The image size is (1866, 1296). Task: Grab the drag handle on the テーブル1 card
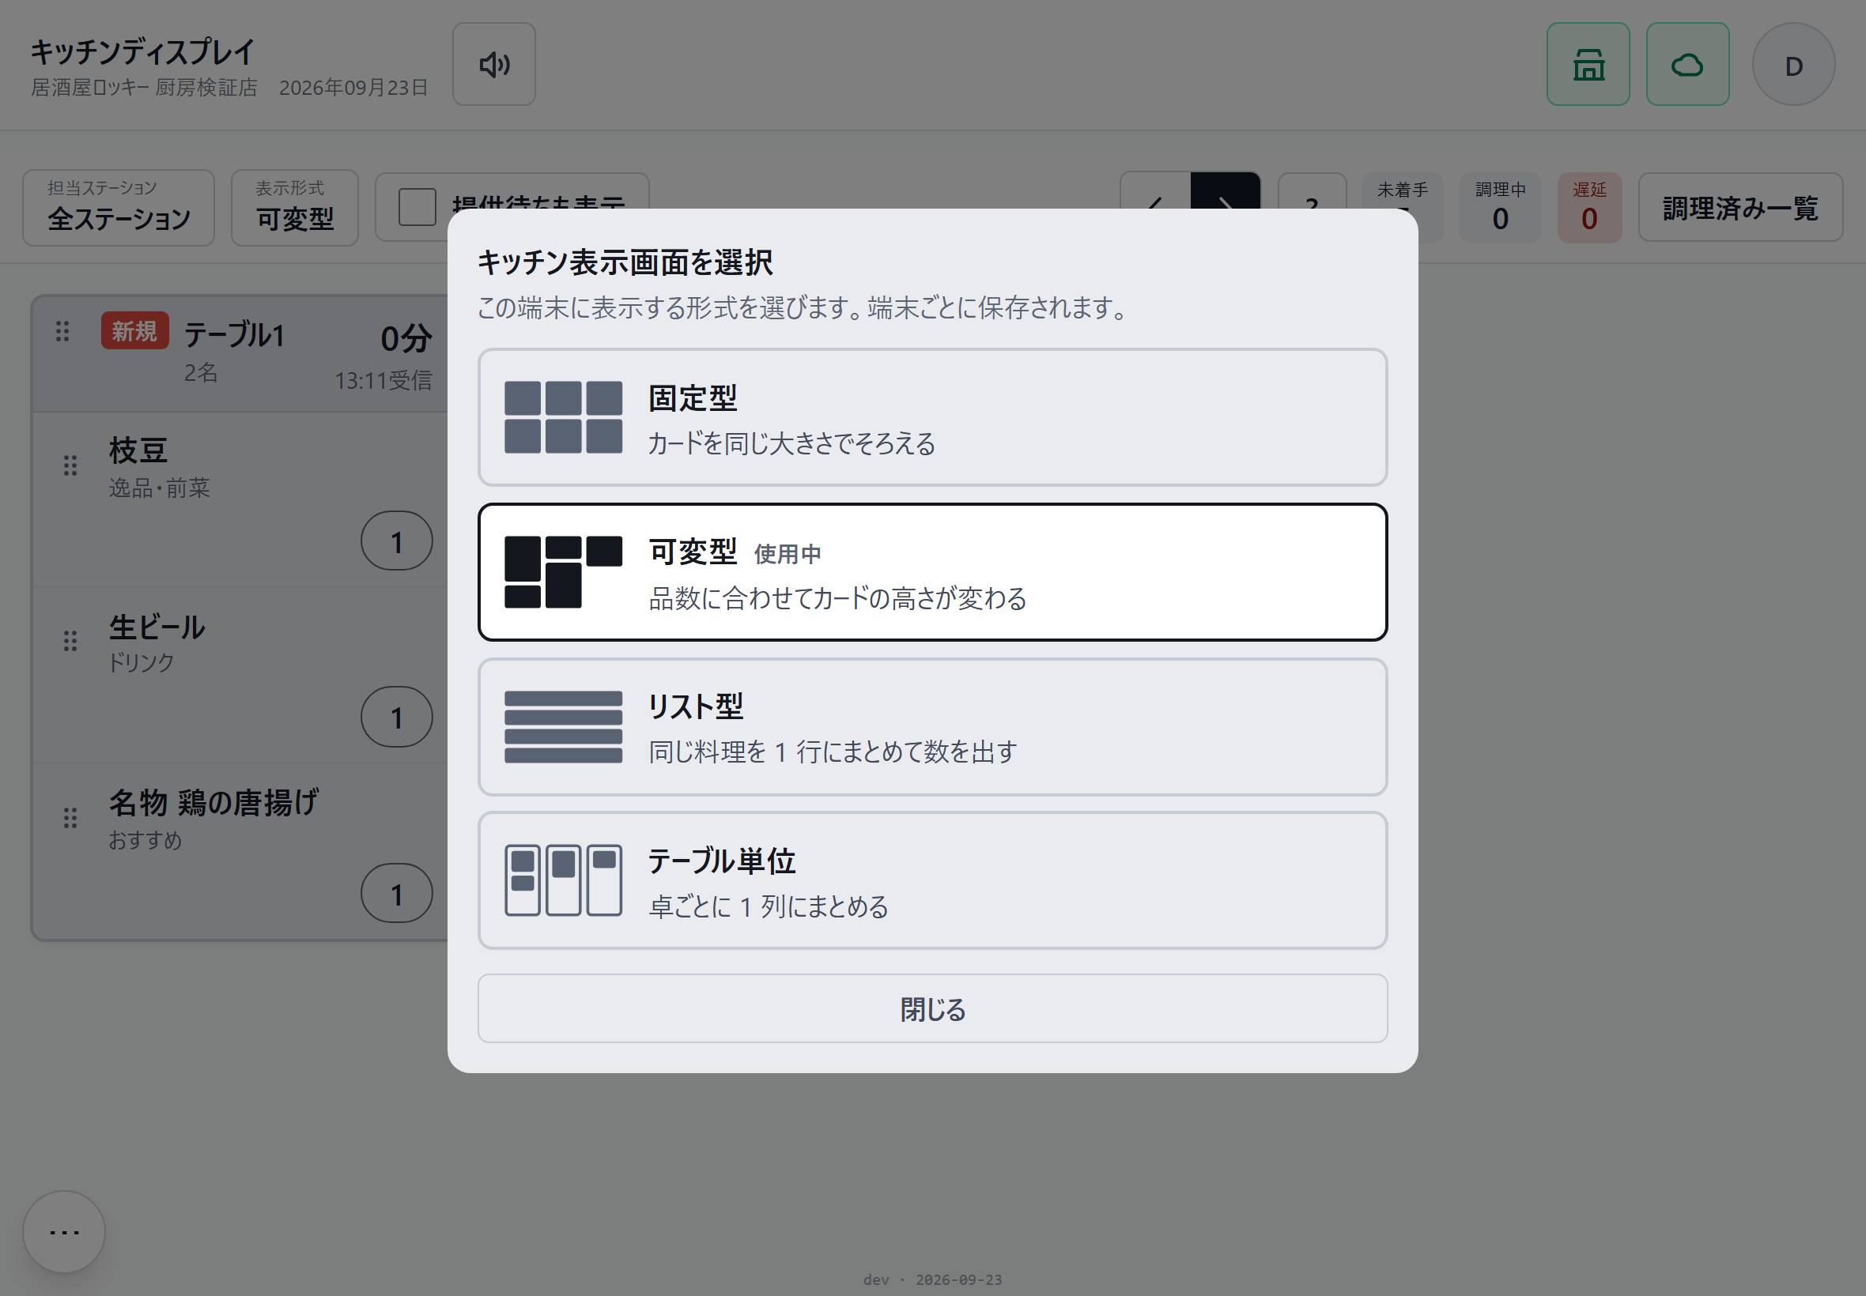62,330
